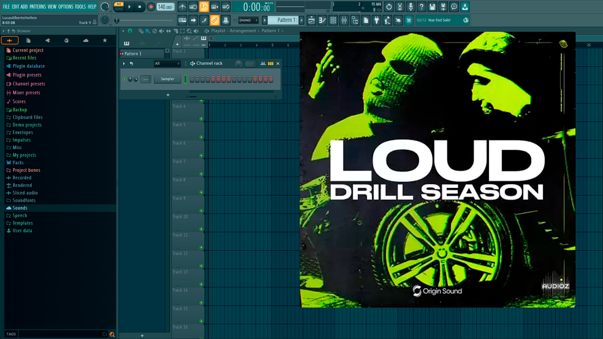Screen dimensions: 603x339
Task: Click the 140.000 tempo field
Action: [165, 7]
